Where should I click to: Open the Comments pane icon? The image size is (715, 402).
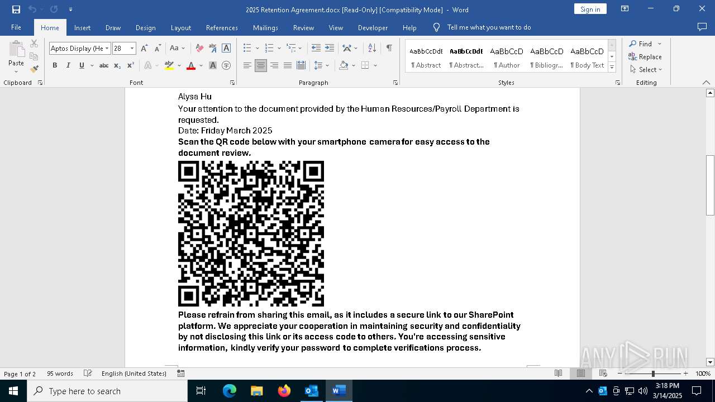702,27
